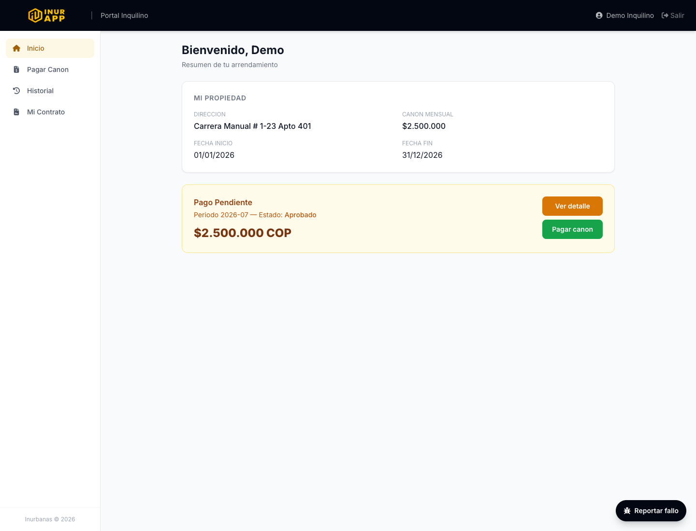Click the green Pagar canon button
This screenshot has width=696, height=531.
point(572,229)
